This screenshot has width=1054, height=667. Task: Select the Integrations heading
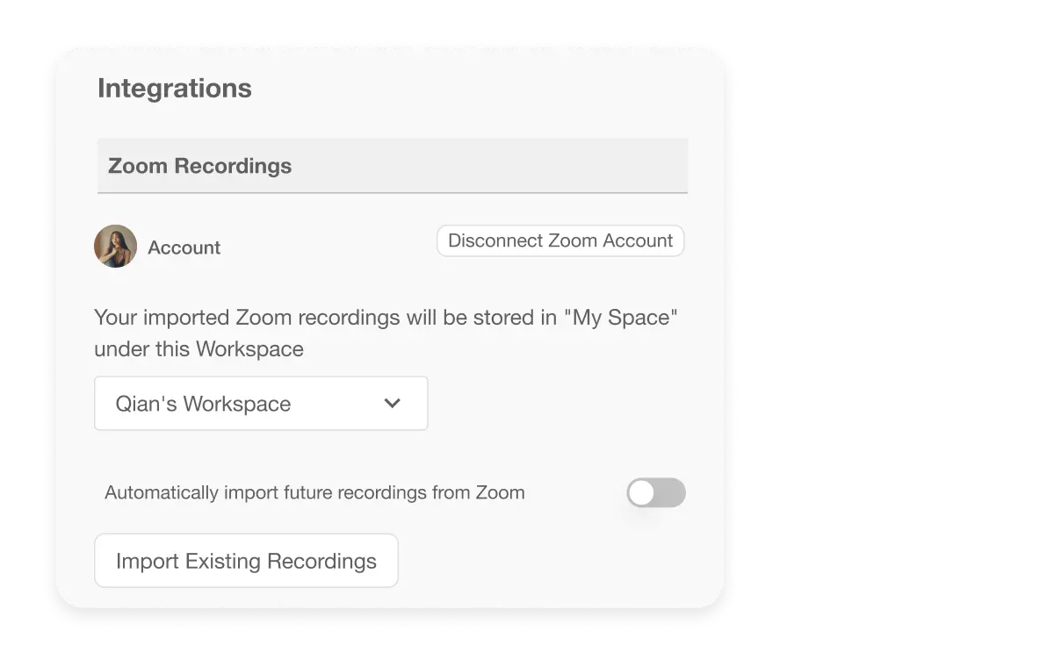173,88
